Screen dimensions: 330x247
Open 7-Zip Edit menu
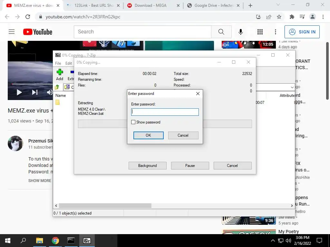point(69,63)
